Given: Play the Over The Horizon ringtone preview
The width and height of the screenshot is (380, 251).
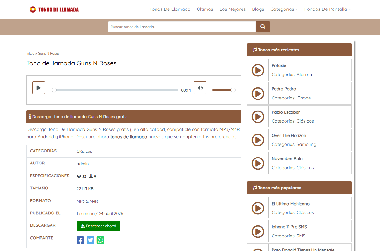Looking at the screenshot, I should point(258,140).
